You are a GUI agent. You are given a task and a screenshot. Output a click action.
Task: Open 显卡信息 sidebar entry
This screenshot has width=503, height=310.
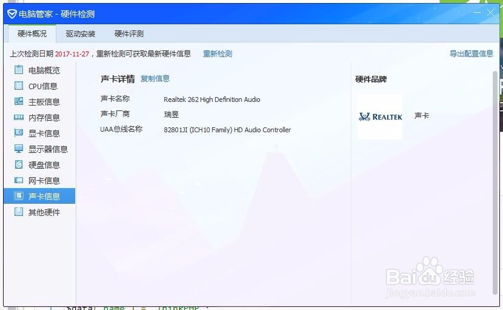click(x=39, y=133)
